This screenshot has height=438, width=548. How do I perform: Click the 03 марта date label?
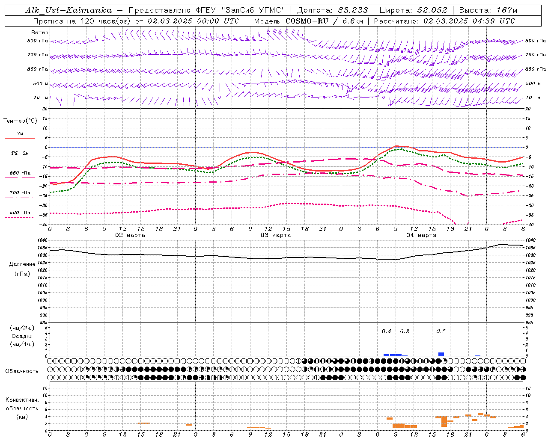[x=276, y=235]
